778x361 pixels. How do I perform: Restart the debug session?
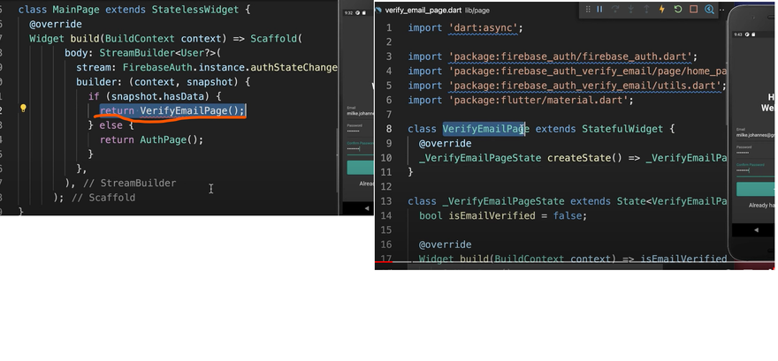(x=677, y=10)
